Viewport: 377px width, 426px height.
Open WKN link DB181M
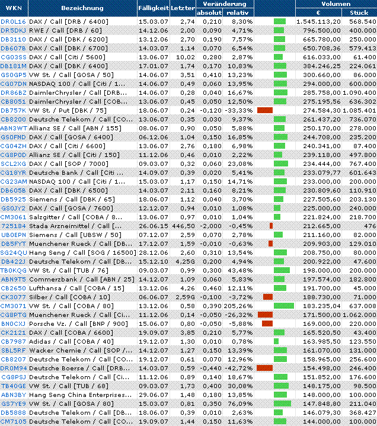click(x=14, y=66)
